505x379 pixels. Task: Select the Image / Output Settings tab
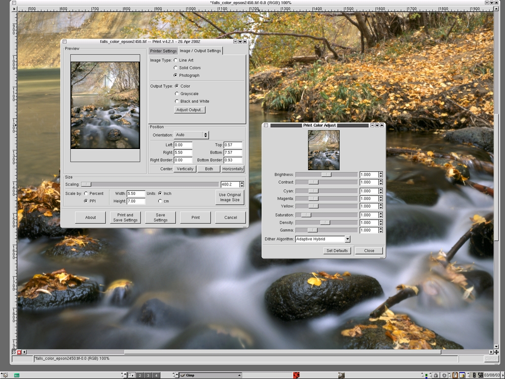coord(200,51)
